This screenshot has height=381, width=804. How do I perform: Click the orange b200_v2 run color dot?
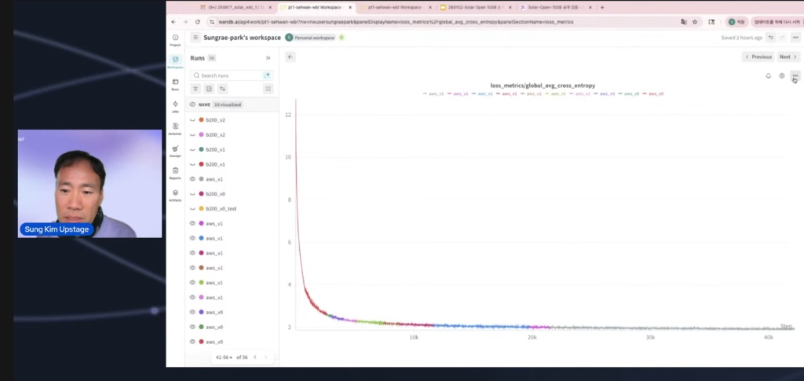pos(202,120)
